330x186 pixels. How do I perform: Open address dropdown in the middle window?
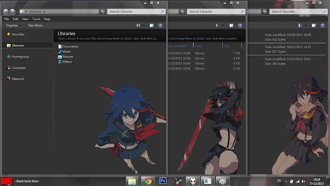177,11
